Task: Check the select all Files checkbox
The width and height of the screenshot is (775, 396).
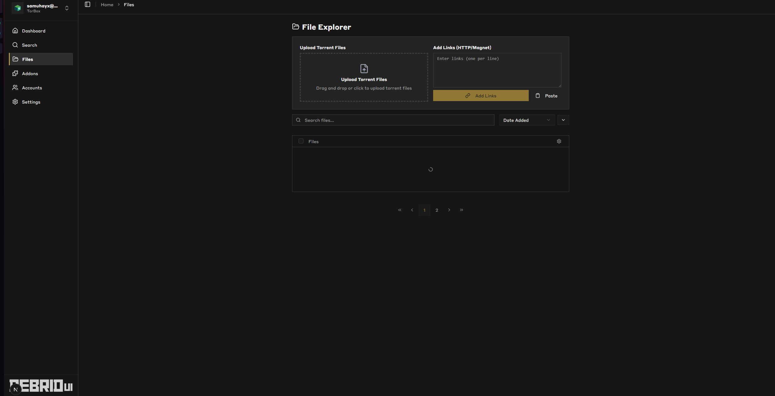Action: point(301,141)
